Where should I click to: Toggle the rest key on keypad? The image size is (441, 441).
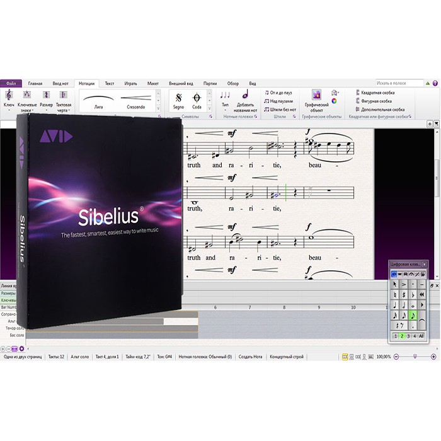[399, 326]
